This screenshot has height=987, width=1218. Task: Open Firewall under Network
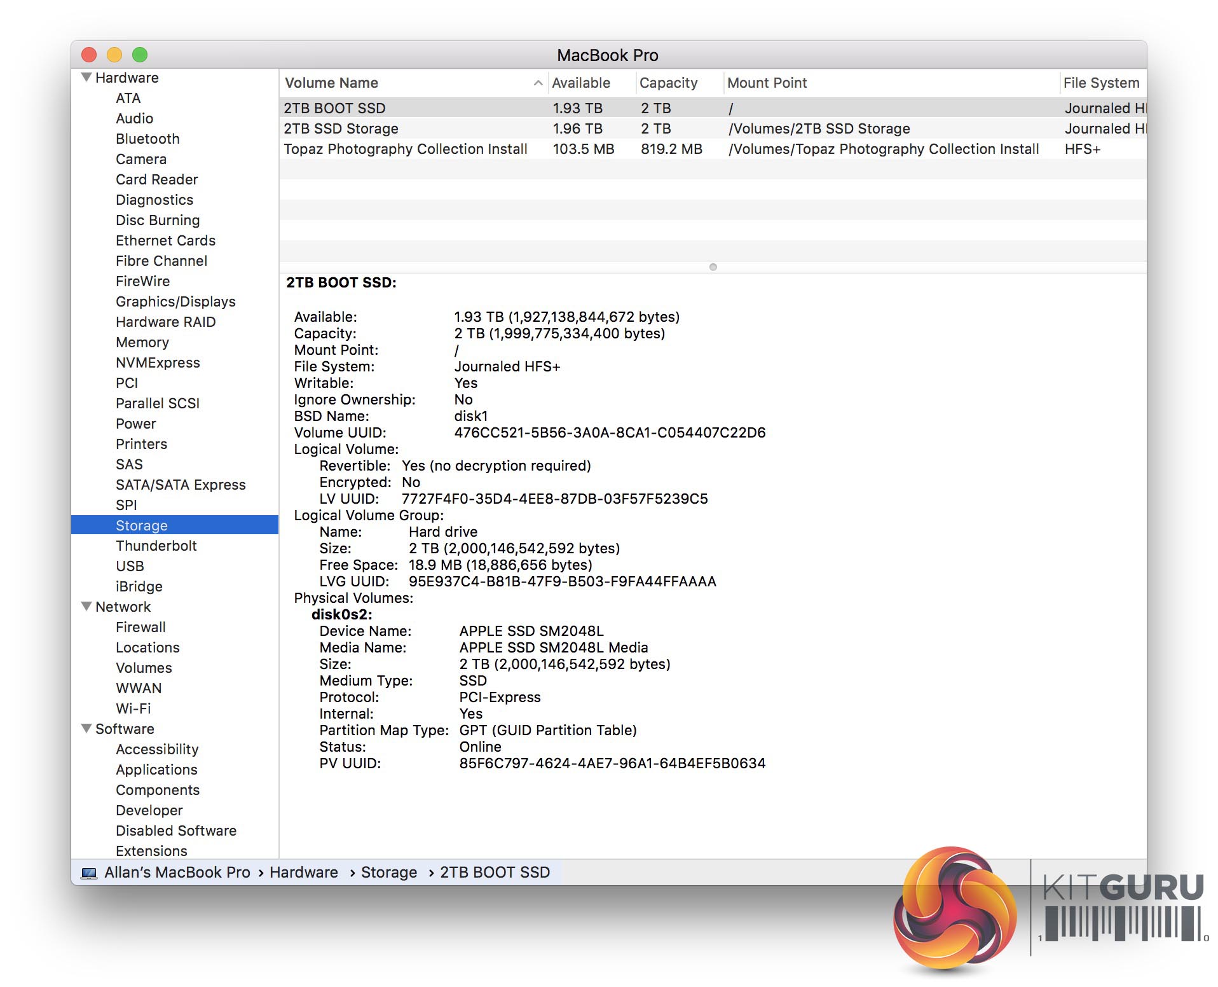tap(140, 627)
